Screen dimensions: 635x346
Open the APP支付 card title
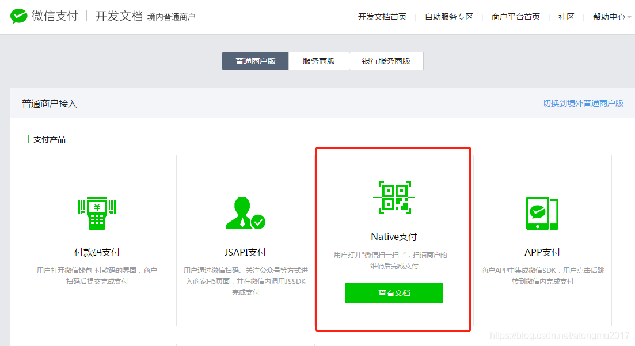[542, 252]
